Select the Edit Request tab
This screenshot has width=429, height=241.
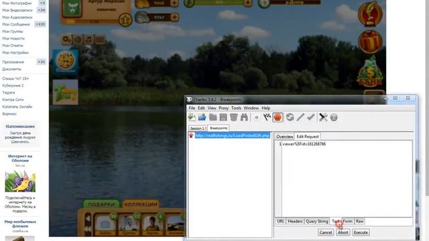click(308, 137)
